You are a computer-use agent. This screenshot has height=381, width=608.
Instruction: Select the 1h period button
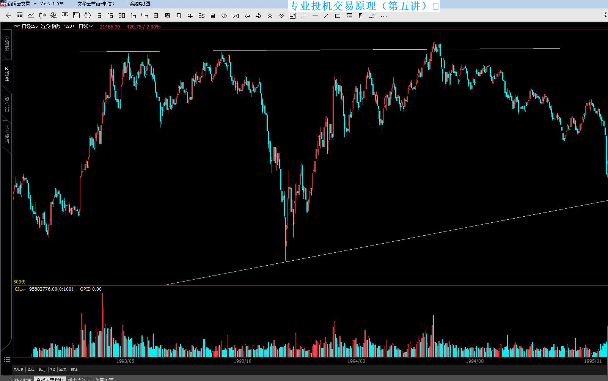[x=133, y=16]
